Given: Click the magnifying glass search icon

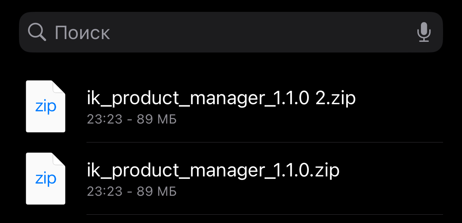Looking at the screenshot, I should 37,32.
